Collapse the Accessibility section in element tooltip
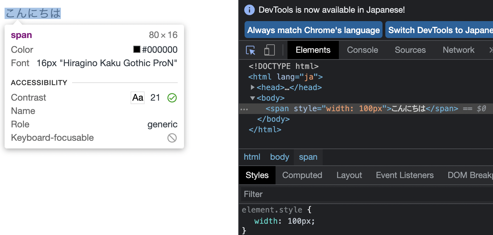 click(39, 83)
